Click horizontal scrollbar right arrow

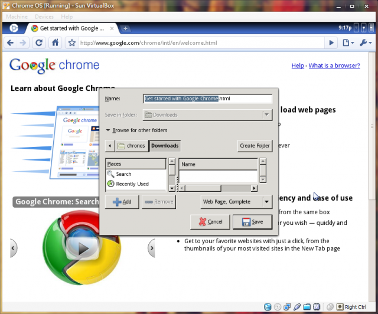254,188
